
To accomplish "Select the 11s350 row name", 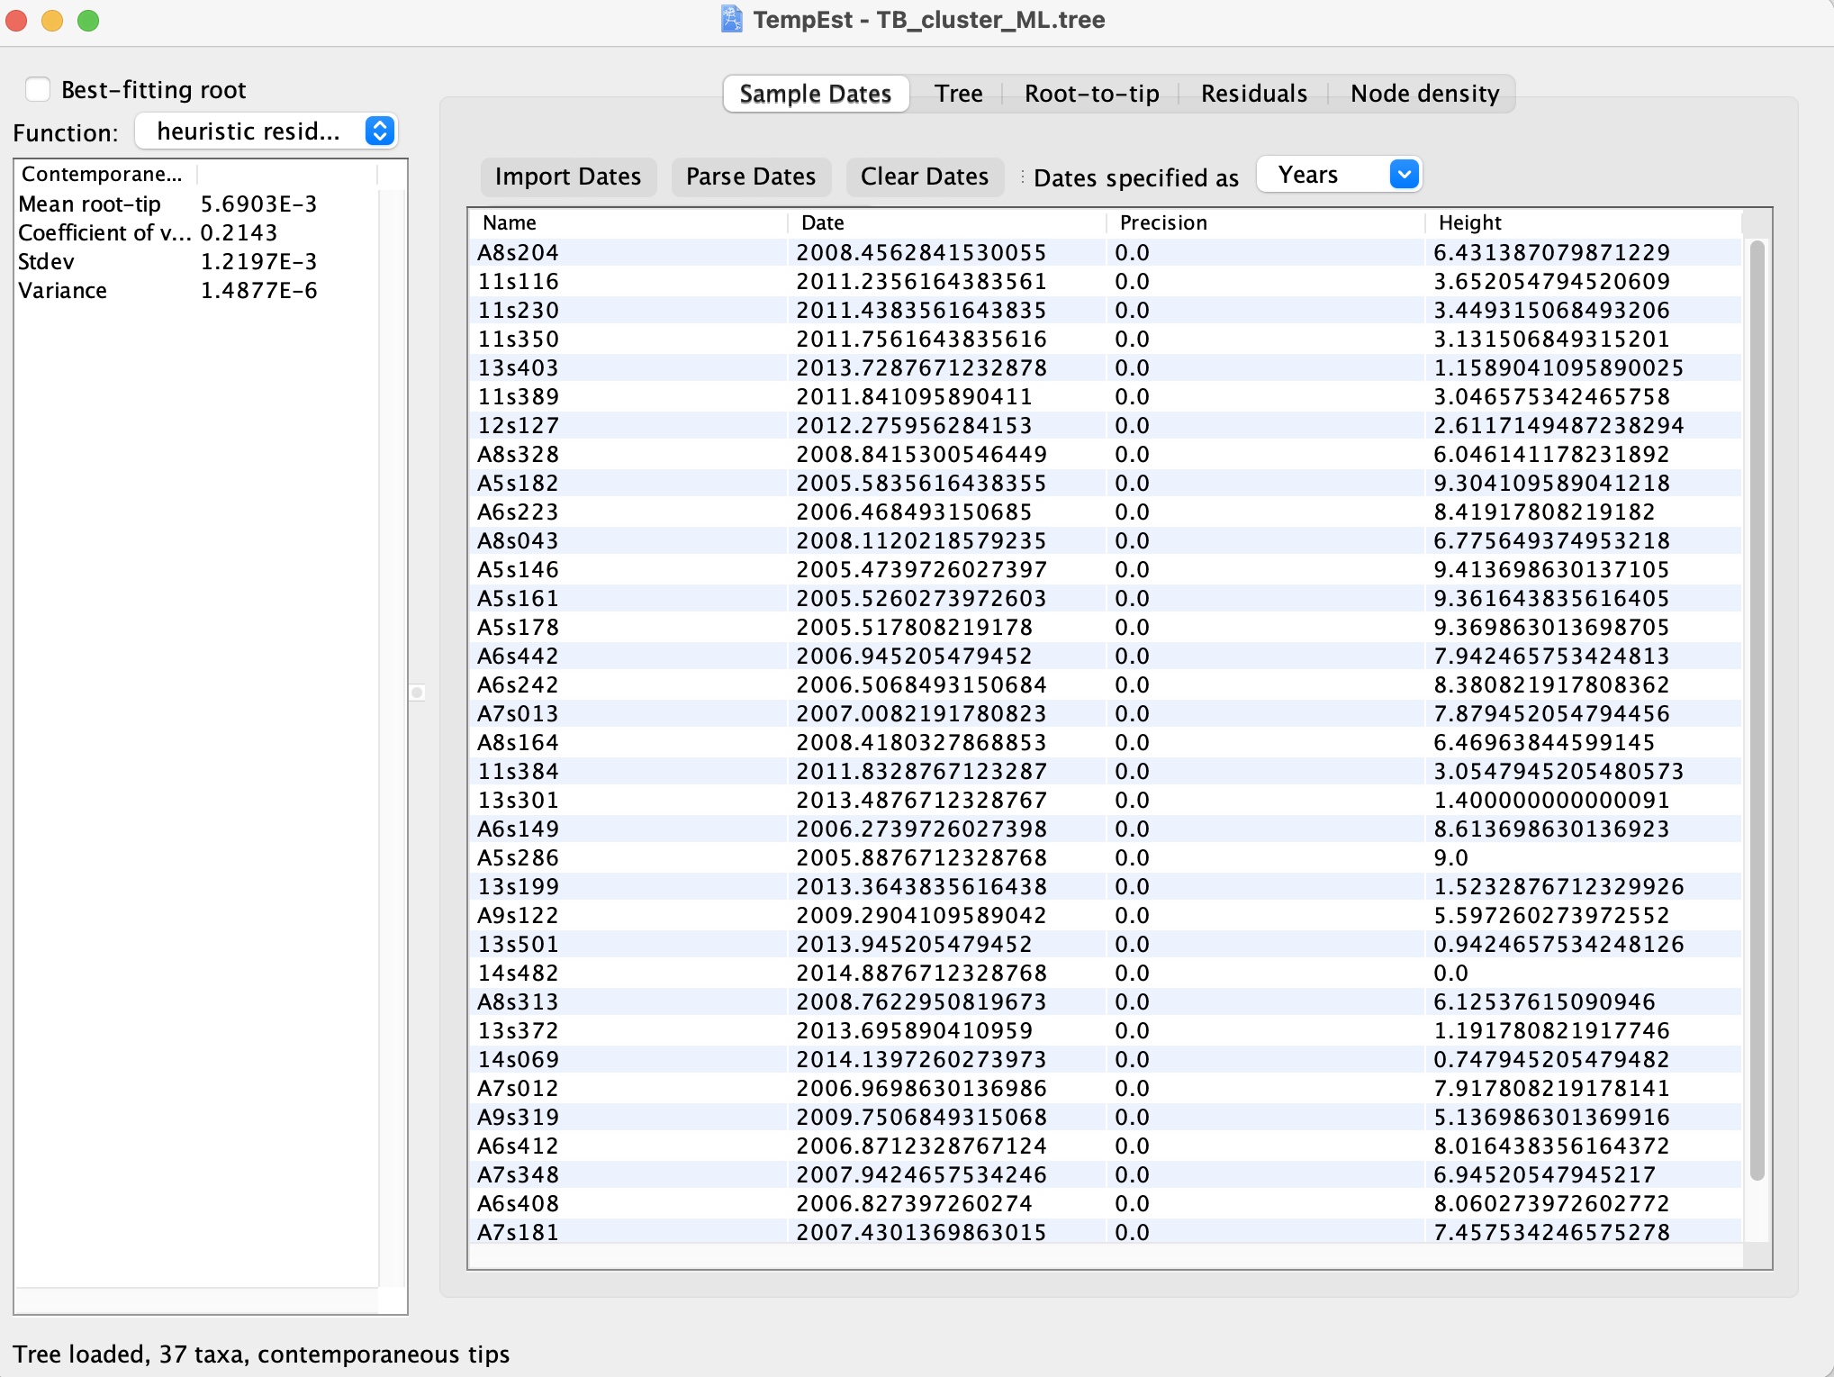I will pos(518,339).
